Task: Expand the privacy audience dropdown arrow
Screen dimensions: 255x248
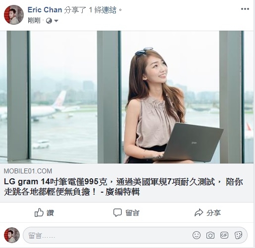Action: (56, 21)
